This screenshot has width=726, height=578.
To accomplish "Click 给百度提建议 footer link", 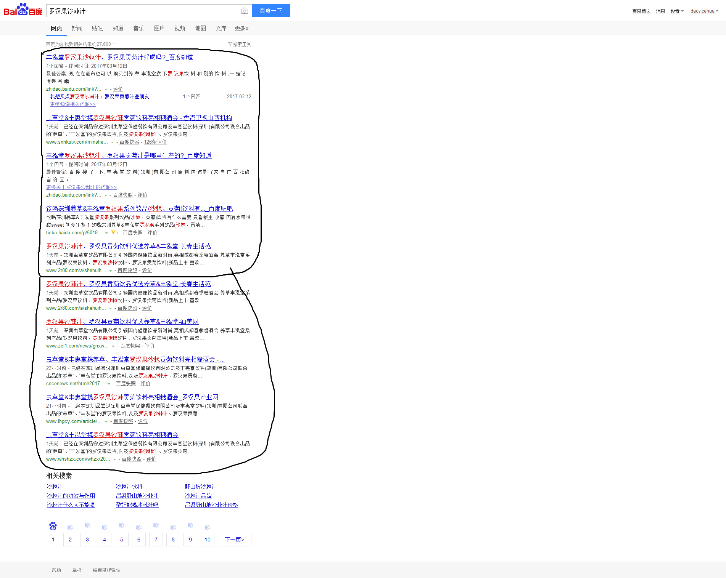I will point(106,570).
